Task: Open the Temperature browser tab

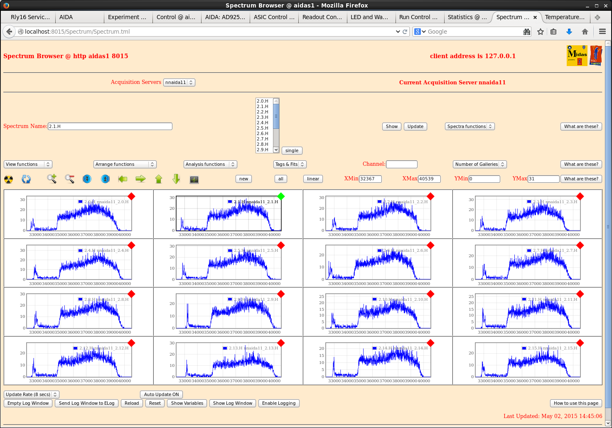Action: [564, 17]
